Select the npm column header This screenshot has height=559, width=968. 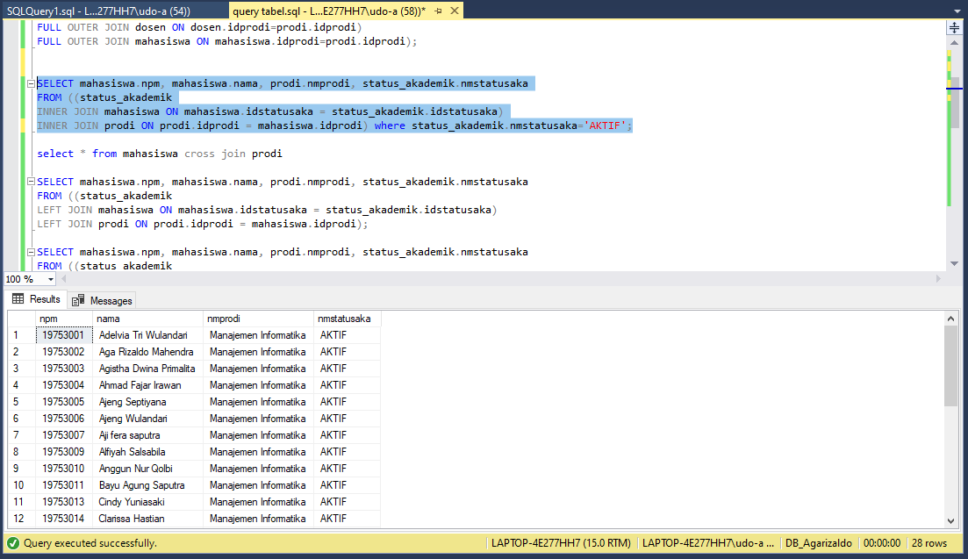(x=64, y=319)
